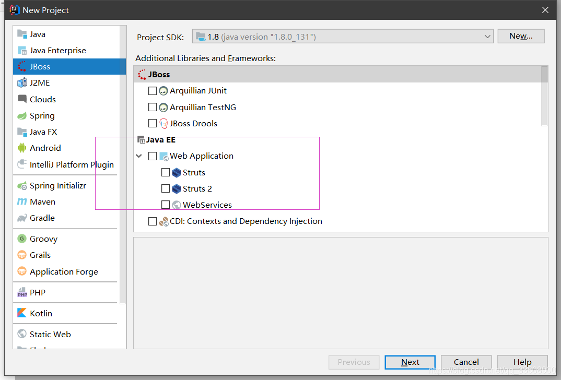
Task: Click the Java Enterprise icon in sidebar
Action: pyautogui.click(x=22, y=51)
